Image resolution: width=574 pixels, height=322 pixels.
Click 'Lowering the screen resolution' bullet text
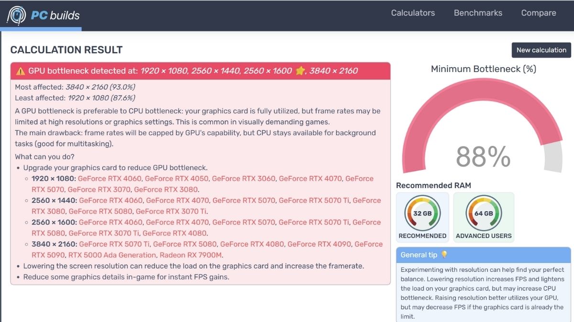[x=194, y=266]
